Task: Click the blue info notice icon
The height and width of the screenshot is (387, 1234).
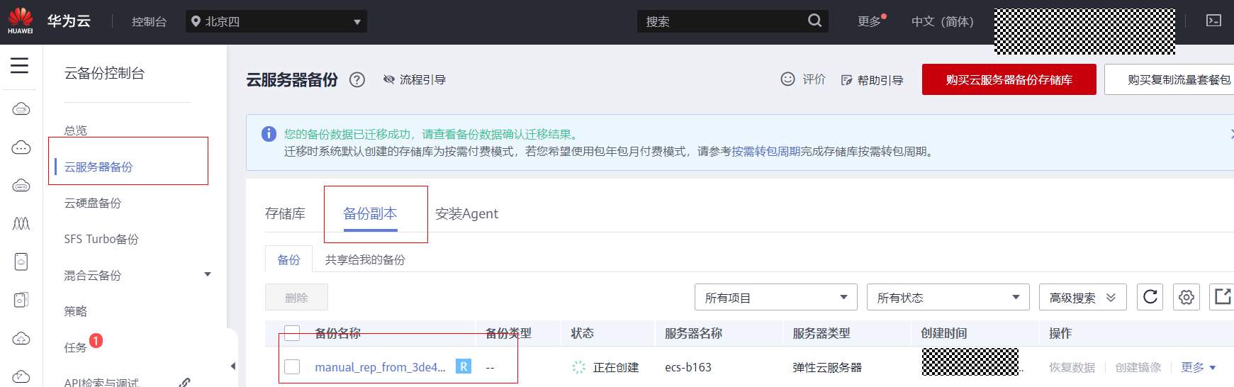Action: [x=269, y=134]
